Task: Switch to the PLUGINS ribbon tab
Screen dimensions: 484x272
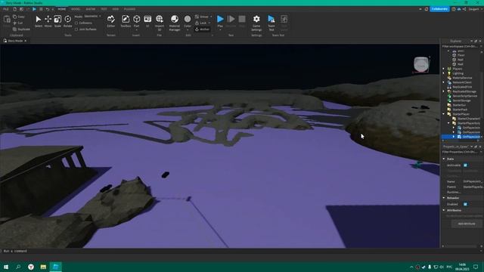Action: point(129,9)
